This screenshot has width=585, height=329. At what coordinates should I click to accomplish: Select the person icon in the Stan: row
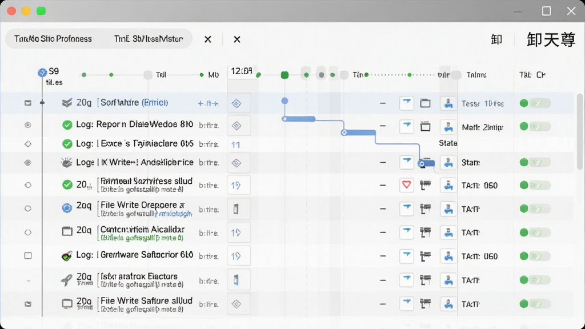click(x=448, y=163)
